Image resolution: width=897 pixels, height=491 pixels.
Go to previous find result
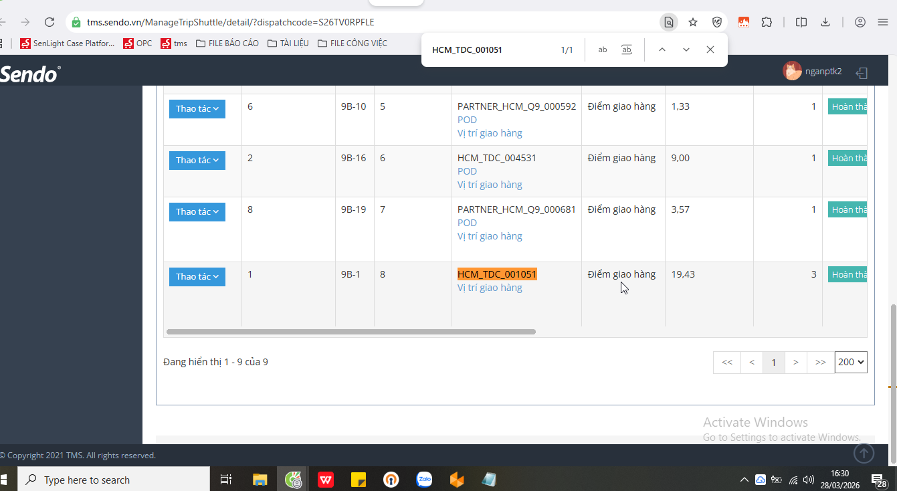662,50
